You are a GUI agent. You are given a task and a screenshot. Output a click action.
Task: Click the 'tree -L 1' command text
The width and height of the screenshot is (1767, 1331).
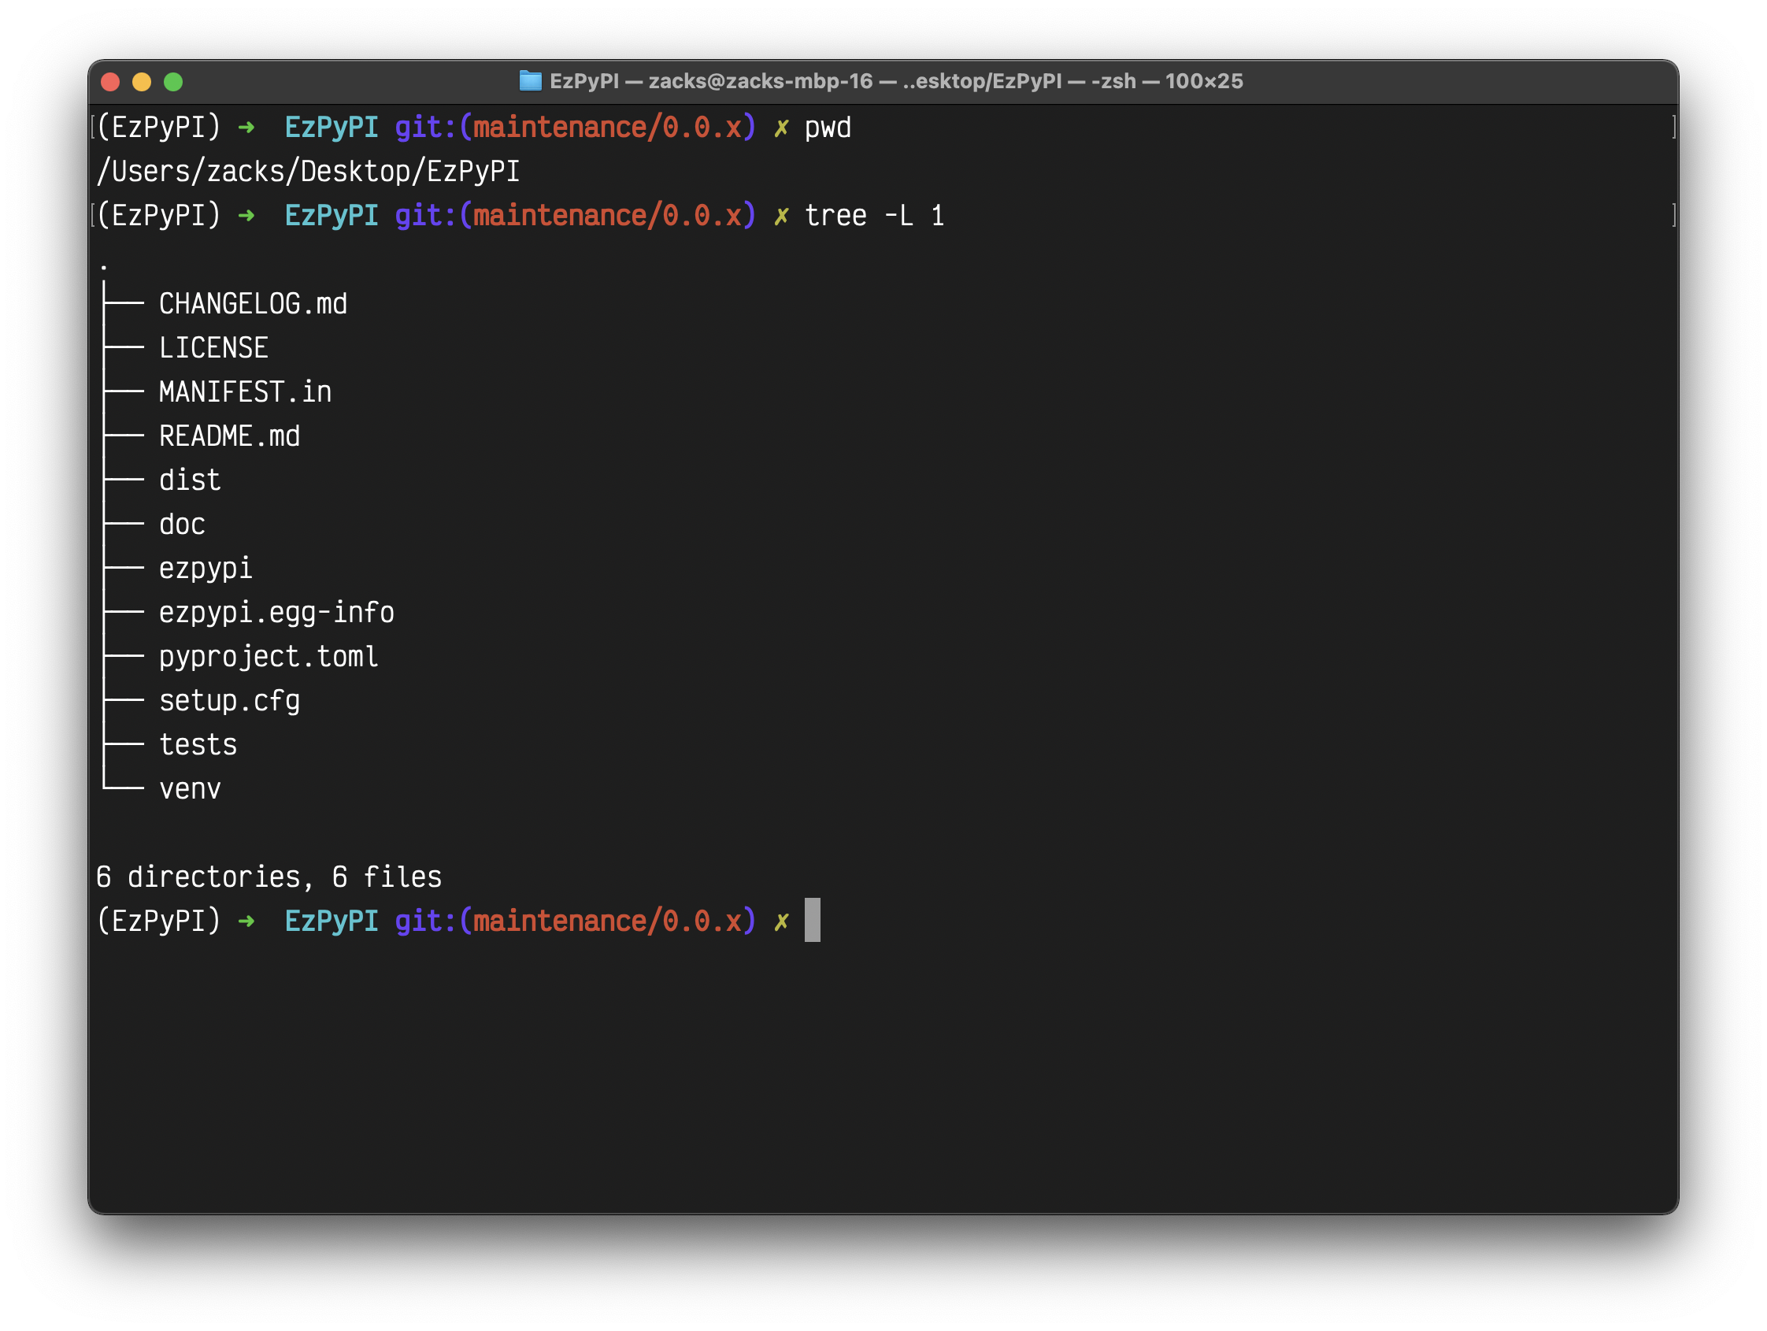click(x=874, y=216)
